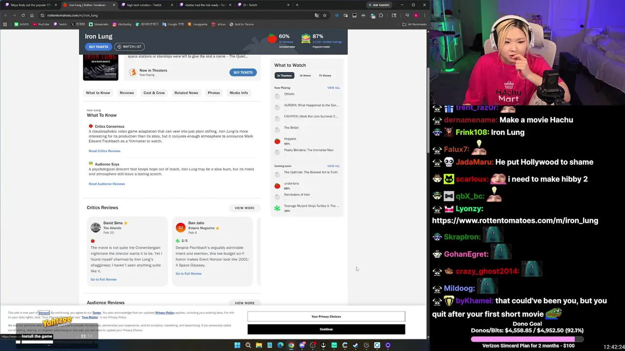The image size is (625, 351).
Task: Click the browser back arrow
Action: [6, 15]
